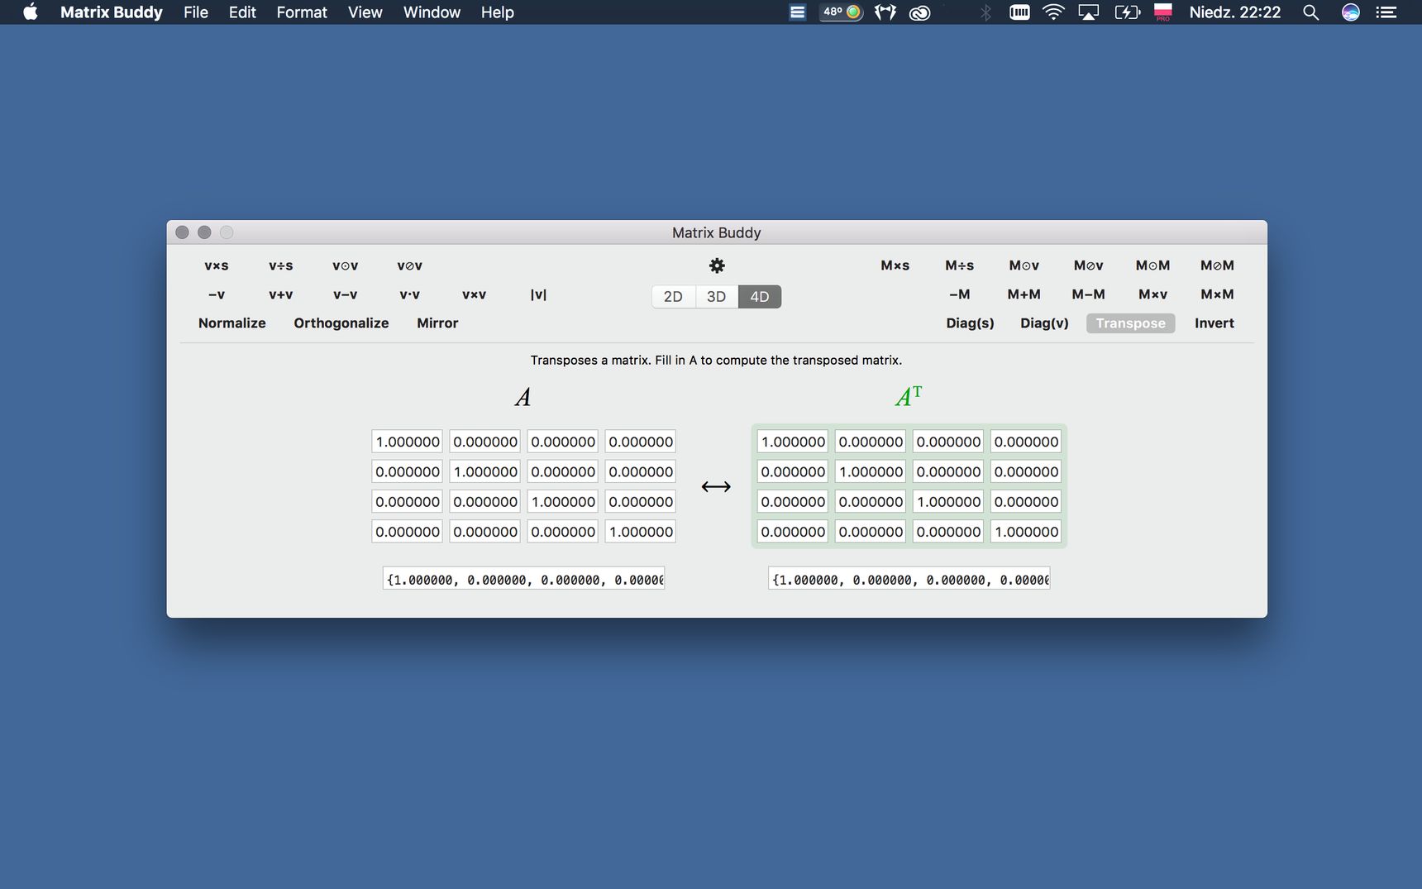Choose the Orthogonalize operation
Image resolution: width=1422 pixels, height=889 pixels.
341,323
